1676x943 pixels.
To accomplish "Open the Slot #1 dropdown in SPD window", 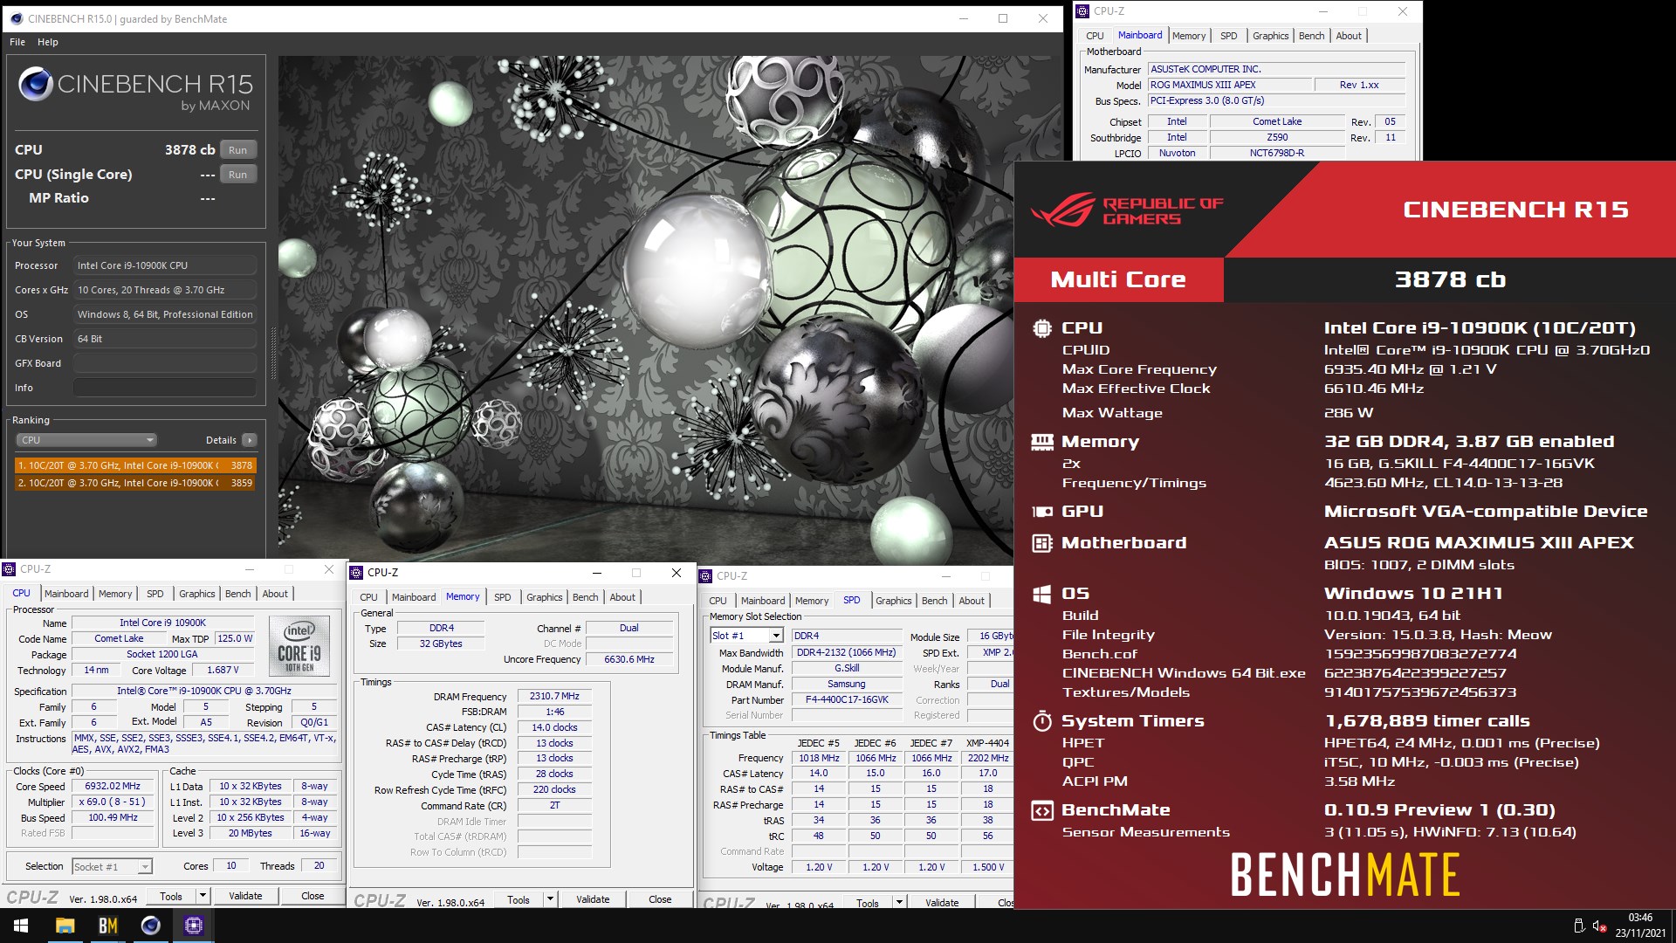I will click(x=746, y=636).
